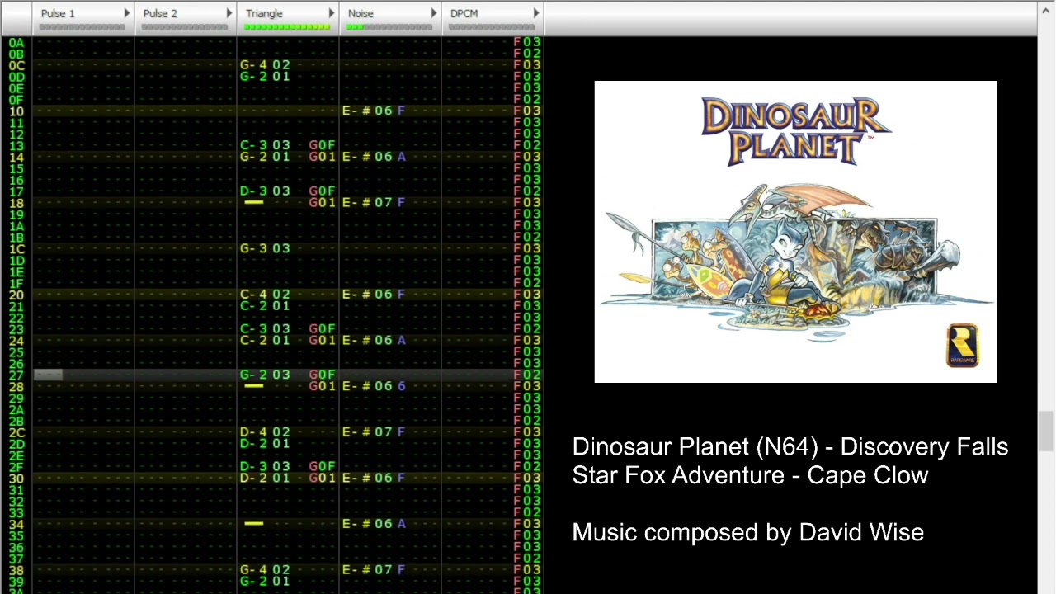Select Noise entry E-# 06 F on row 30
Screen dimensions: 1056x594
(374, 478)
